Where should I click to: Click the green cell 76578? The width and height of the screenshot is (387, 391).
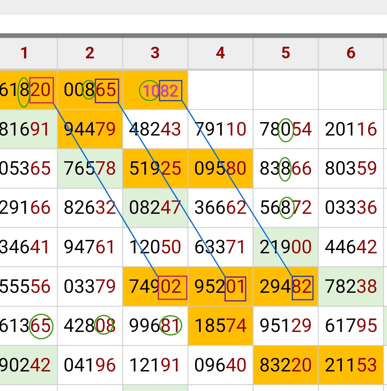pos(90,168)
